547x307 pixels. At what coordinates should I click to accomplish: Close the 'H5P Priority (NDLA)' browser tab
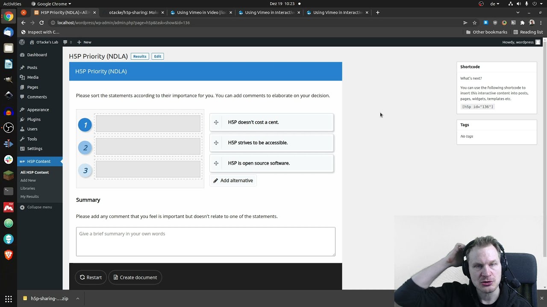click(x=94, y=12)
